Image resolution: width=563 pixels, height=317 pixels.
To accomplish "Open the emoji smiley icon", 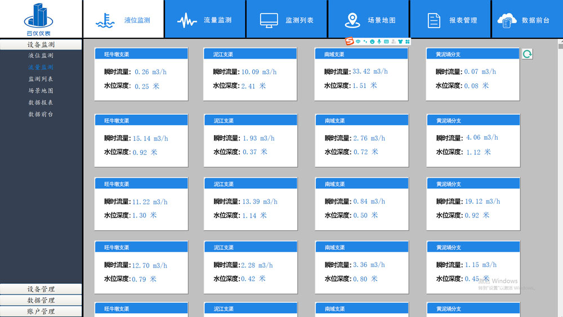I will tap(372, 42).
